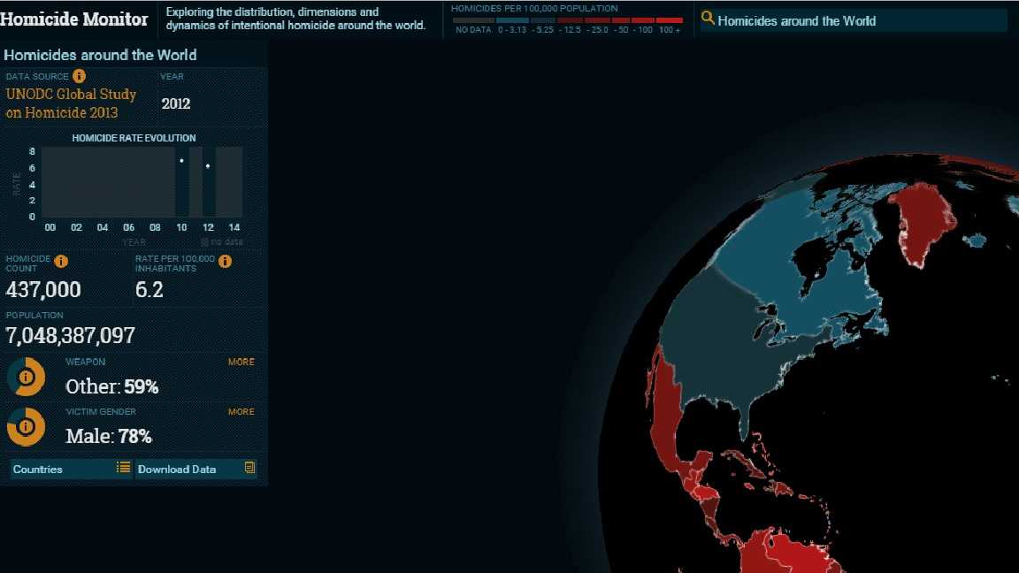1019x573 pixels.
Task: Click the homicide count 437,000
Action: [x=43, y=290]
